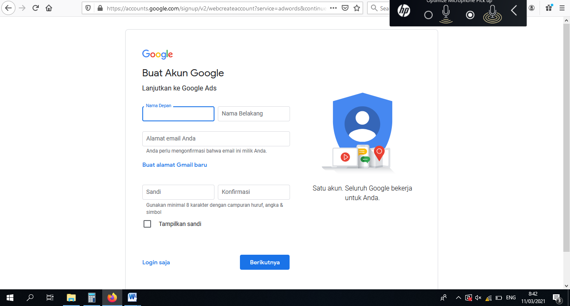Click the padlock site security icon

point(99,8)
